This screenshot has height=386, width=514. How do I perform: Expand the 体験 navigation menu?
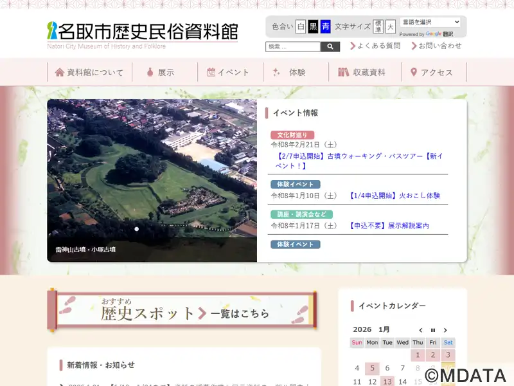tap(290, 72)
